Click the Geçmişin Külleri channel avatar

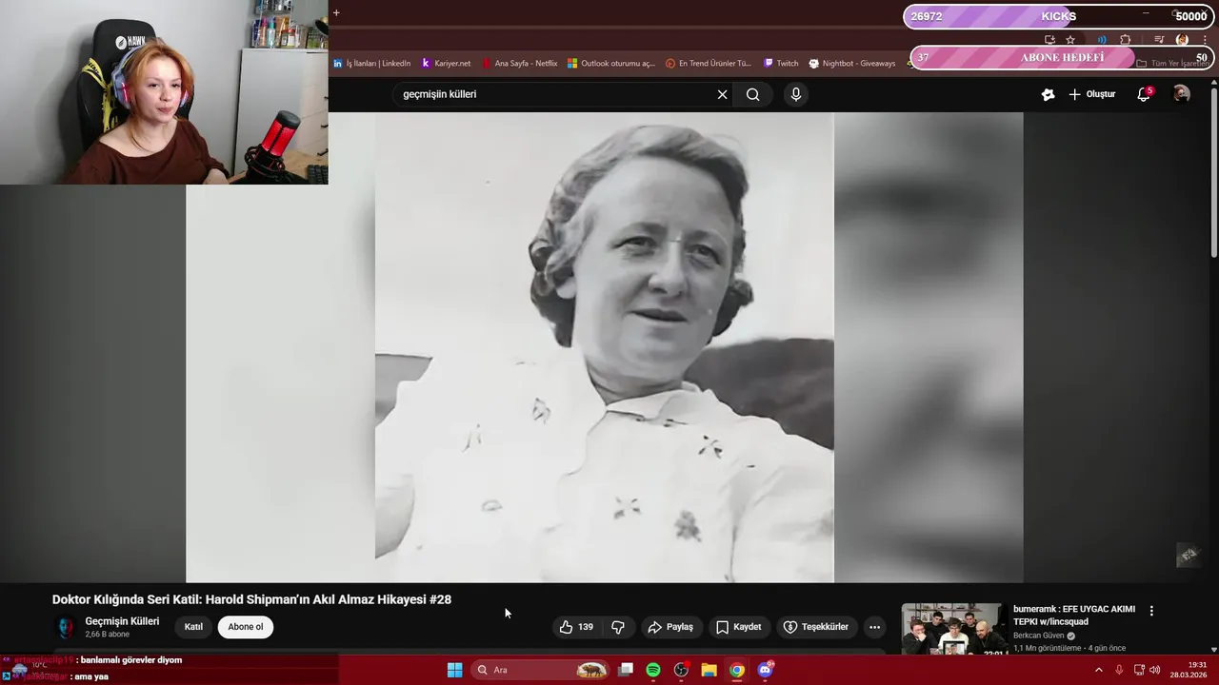65,627
